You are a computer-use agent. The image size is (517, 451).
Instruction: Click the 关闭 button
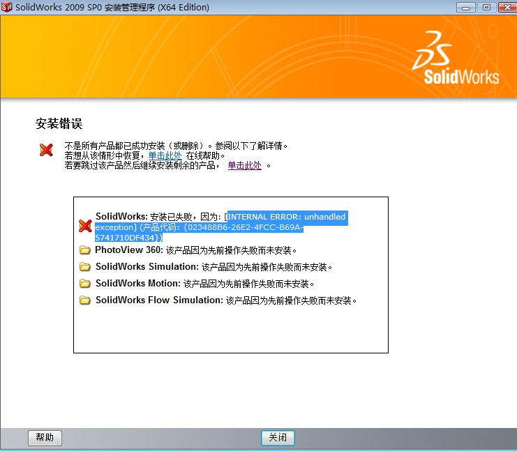click(x=278, y=438)
